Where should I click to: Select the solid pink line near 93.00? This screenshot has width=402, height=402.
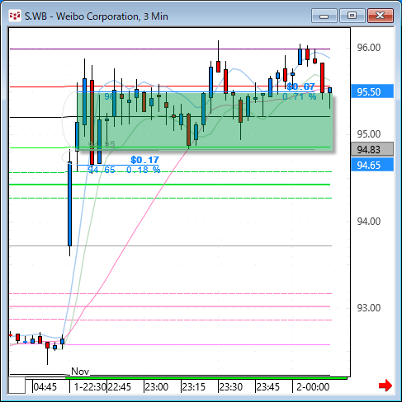(170, 306)
